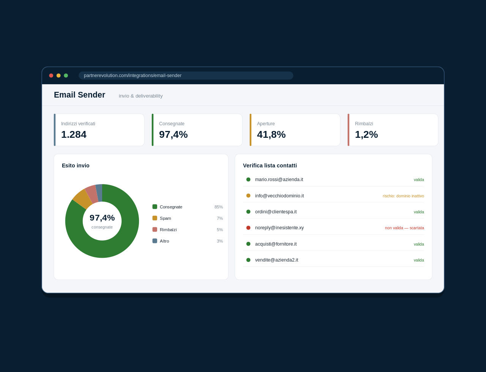Screen dimensions: 486x372
Task: Click the amber status dot for info@vecchiodominio.it
Action: point(248,195)
